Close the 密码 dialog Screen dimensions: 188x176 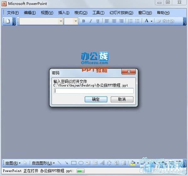[129, 72]
